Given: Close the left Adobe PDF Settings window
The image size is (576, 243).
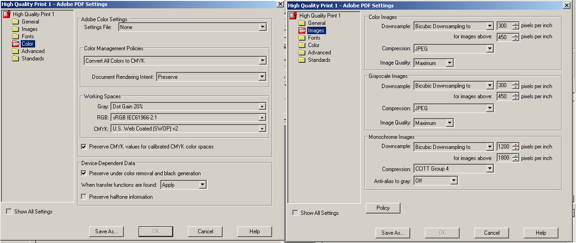Looking at the screenshot, I should 280,4.
